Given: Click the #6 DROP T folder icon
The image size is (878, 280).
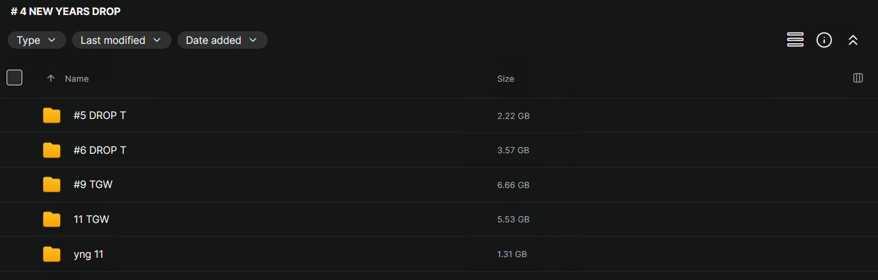Looking at the screenshot, I should (x=52, y=150).
